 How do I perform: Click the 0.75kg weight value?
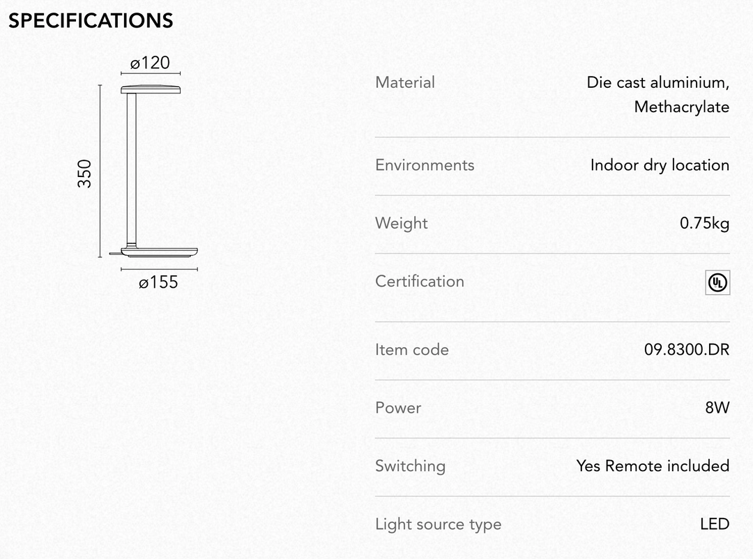pos(704,223)
